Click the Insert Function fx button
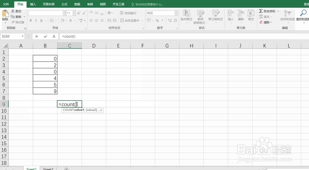The height and width of the screenshot is (170, 309). 54,36
